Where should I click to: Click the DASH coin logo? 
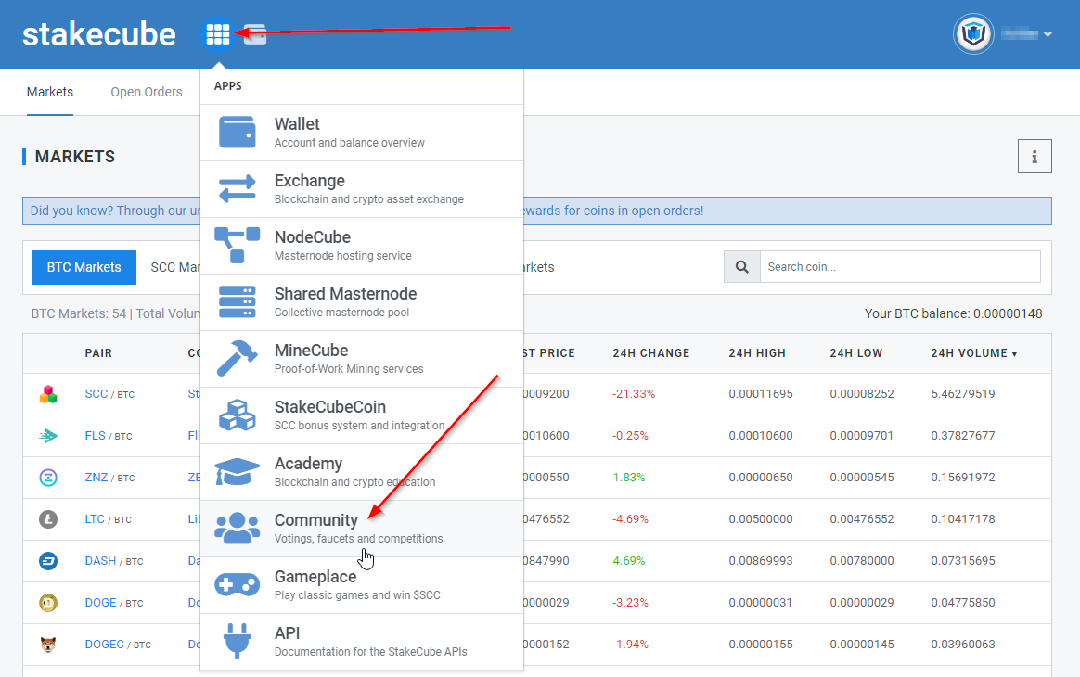(48, 560)
